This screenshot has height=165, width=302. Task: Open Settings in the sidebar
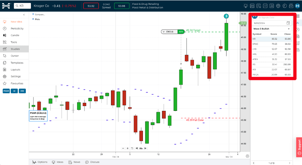[15, 76]
